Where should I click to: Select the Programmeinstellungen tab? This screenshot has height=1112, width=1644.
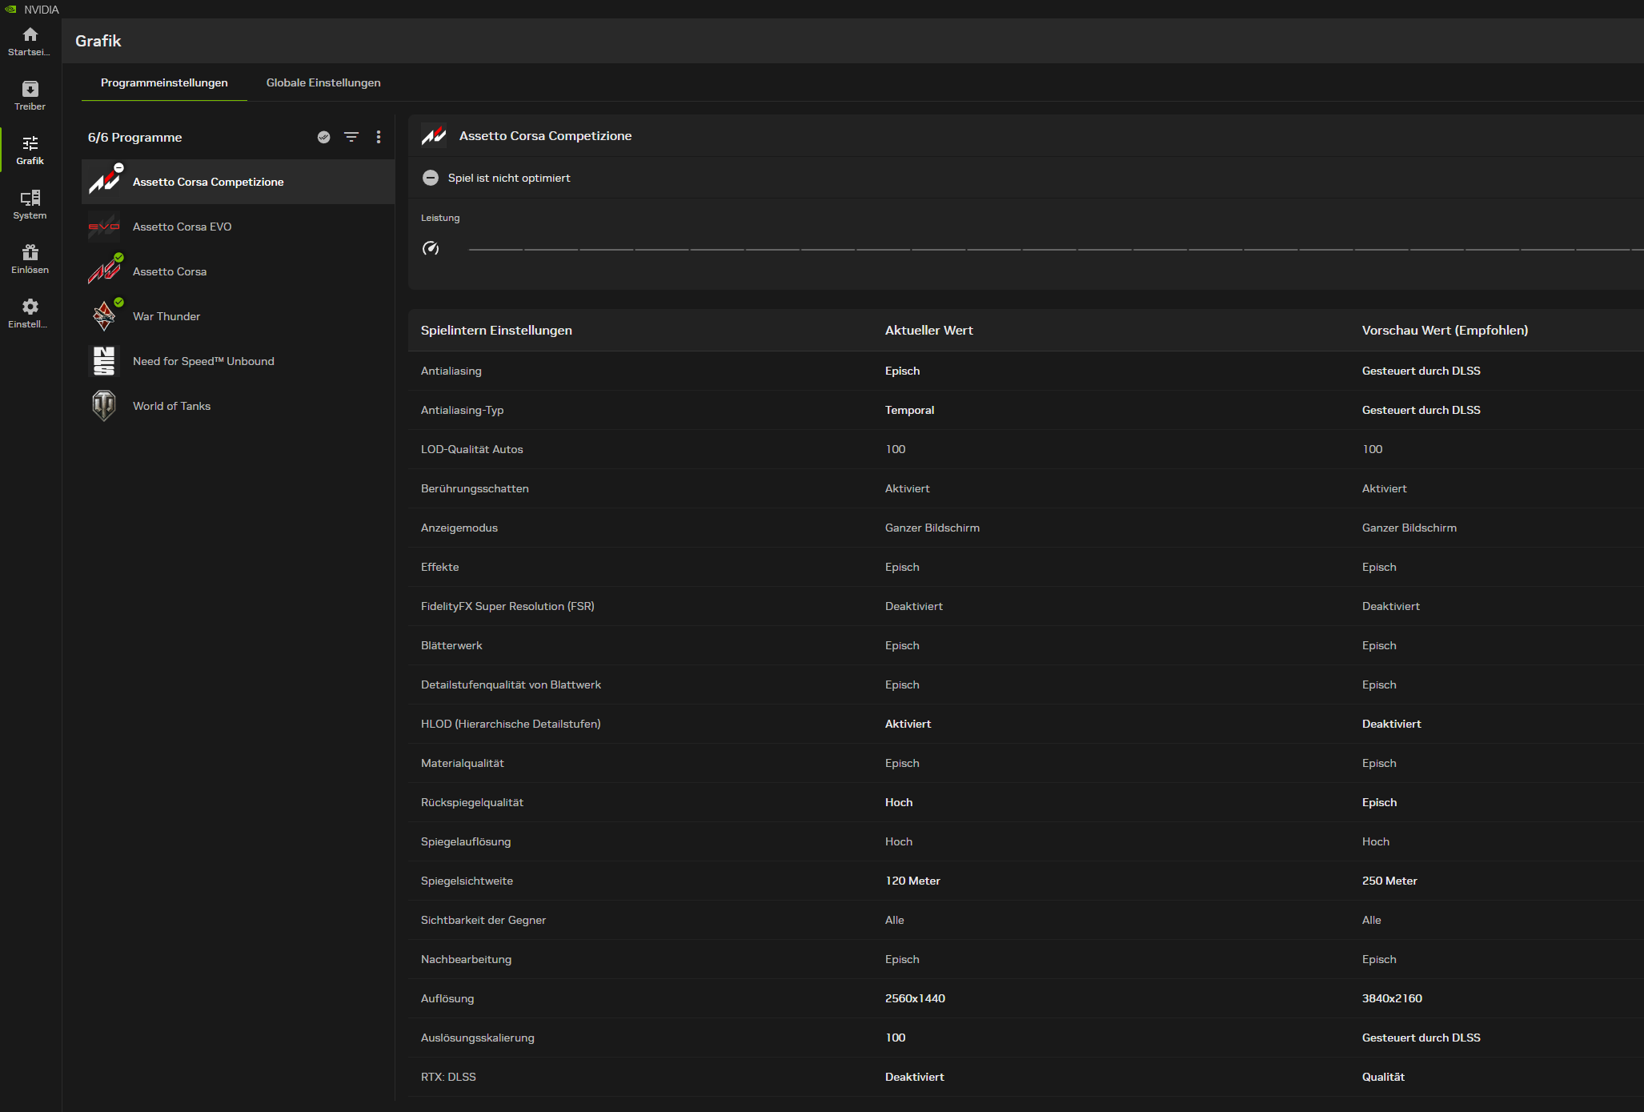point(164,82)
